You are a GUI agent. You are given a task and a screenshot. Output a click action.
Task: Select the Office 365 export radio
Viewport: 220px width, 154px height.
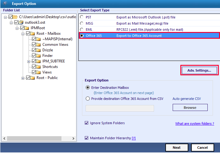coord(82,36)
